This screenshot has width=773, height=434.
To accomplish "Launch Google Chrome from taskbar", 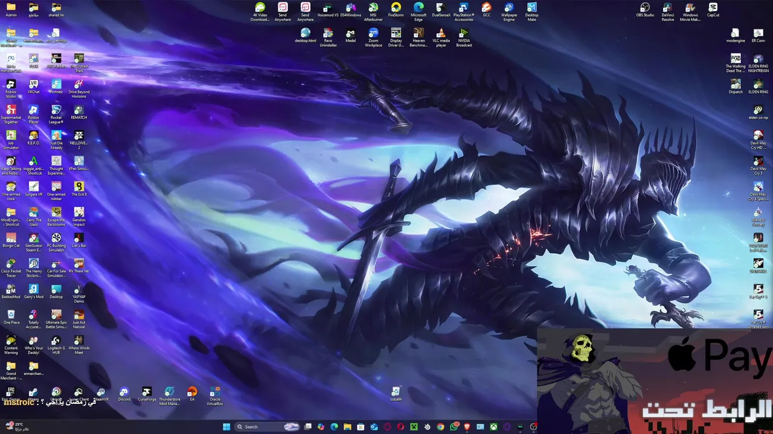I will click(x=440, y=427).
